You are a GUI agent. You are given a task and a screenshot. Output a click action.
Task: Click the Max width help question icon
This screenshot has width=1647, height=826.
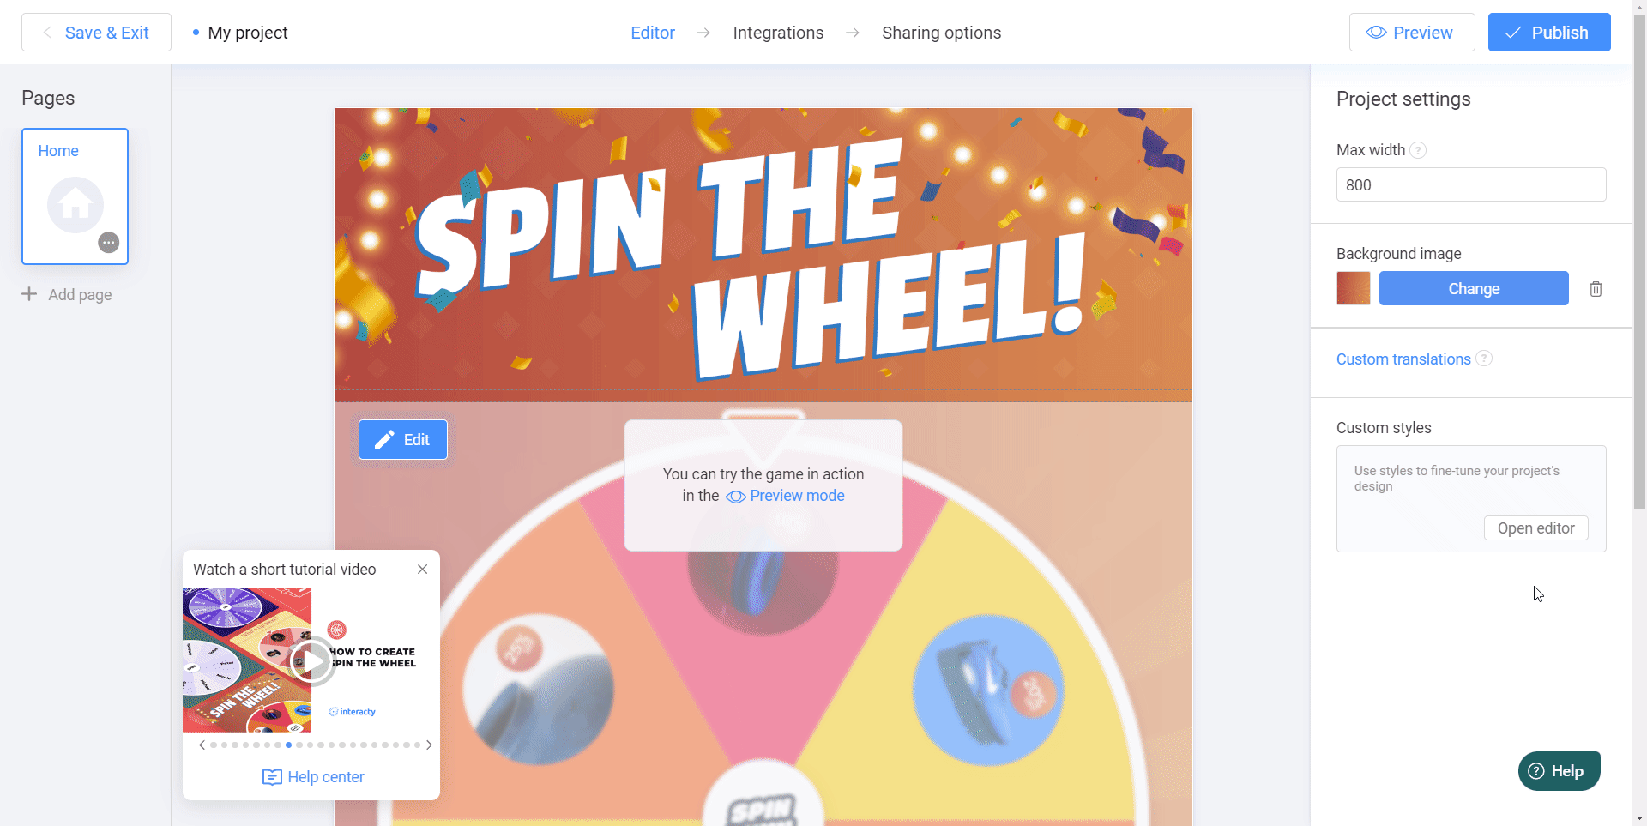tap(1419, 150)
